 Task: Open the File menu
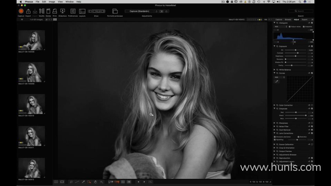(x=37, y=2)
